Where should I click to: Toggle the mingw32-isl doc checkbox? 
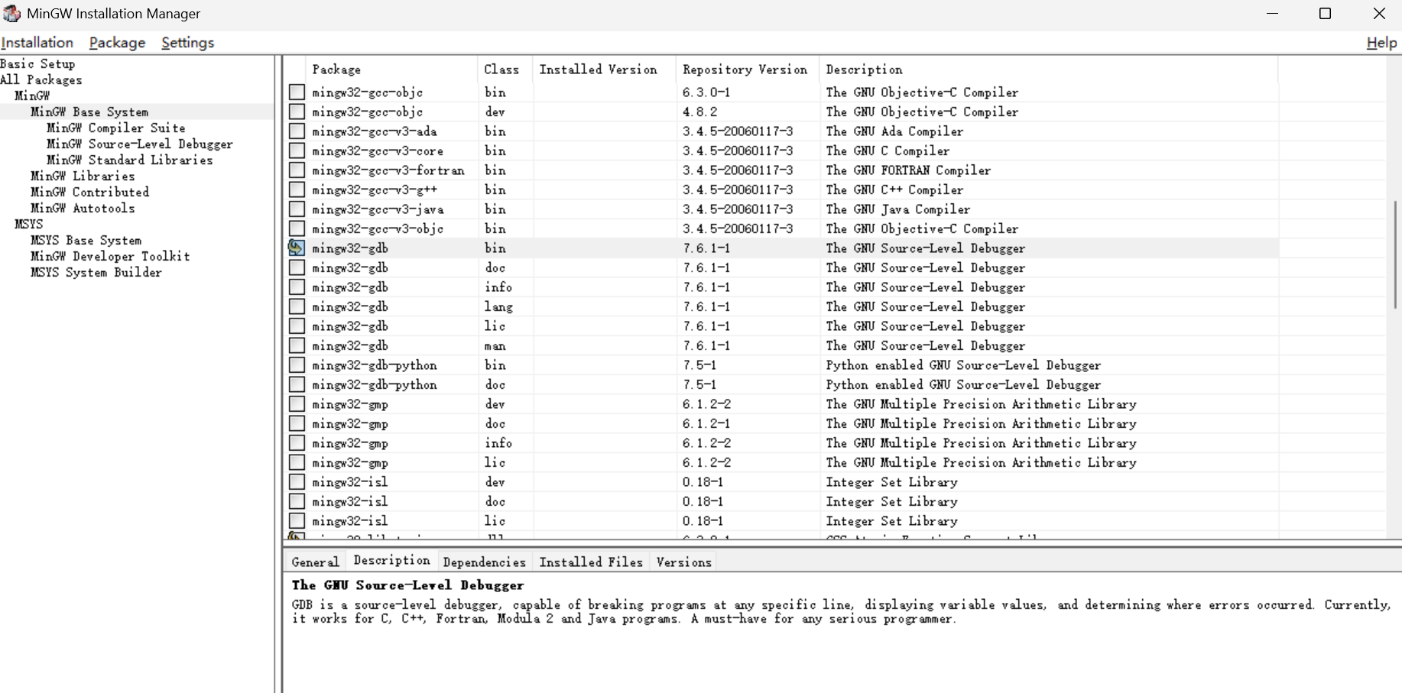(x=297, y=501)
